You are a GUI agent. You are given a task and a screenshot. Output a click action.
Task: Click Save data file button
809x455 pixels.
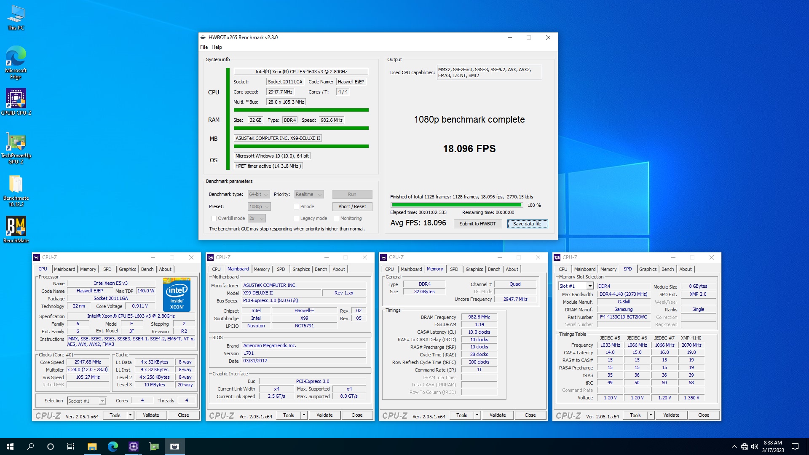tap(527, 224)
